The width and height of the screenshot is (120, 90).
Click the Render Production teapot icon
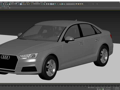[x=64, y=4]
